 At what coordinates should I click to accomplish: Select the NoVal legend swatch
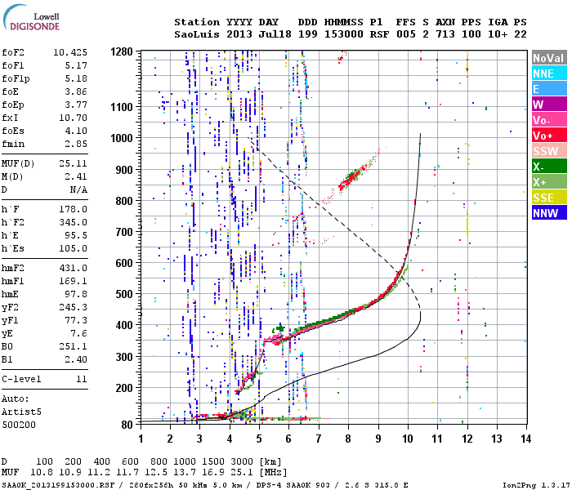(x=549, y=58)
